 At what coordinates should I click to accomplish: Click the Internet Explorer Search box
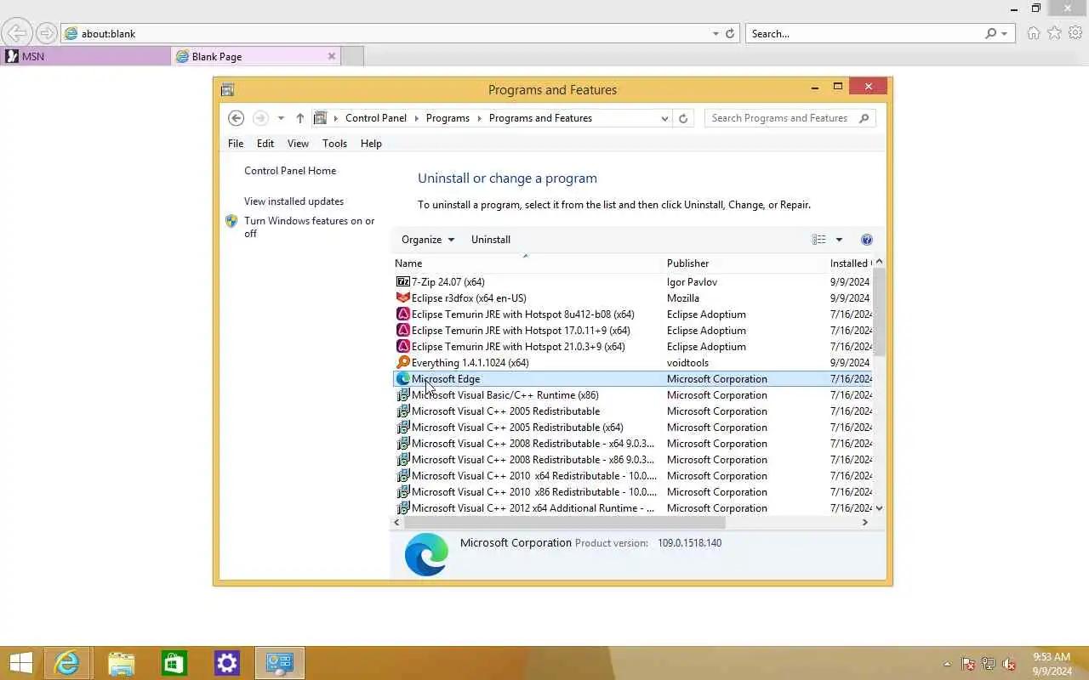point(864,34)
